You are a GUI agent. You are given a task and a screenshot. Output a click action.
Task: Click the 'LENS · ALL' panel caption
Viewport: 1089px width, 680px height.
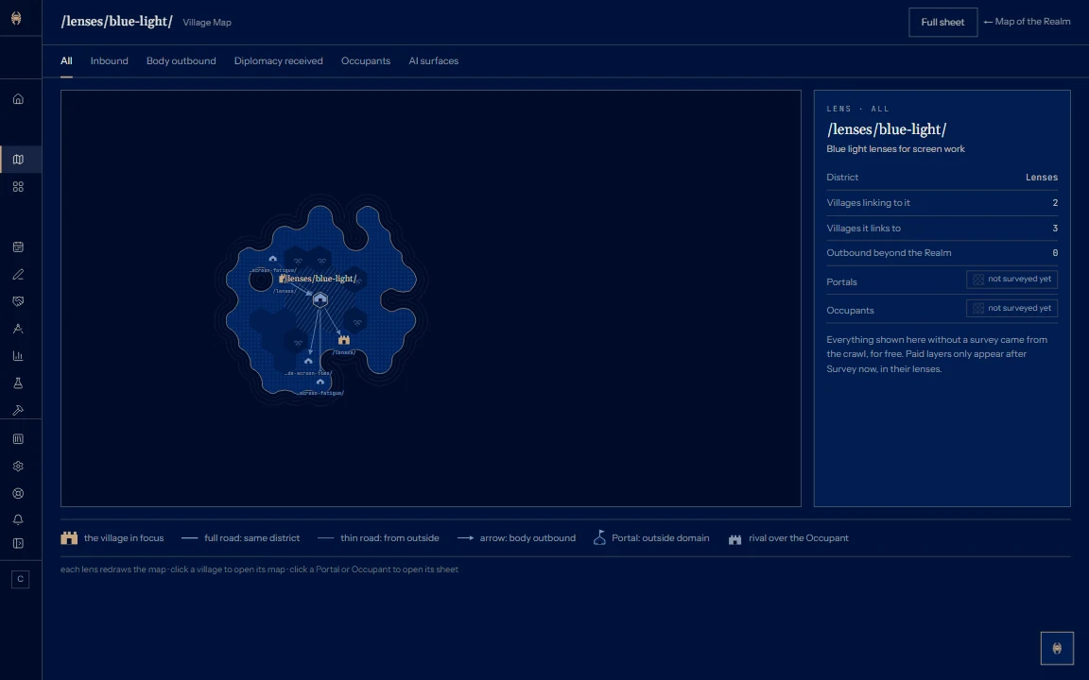click(857, 109)
